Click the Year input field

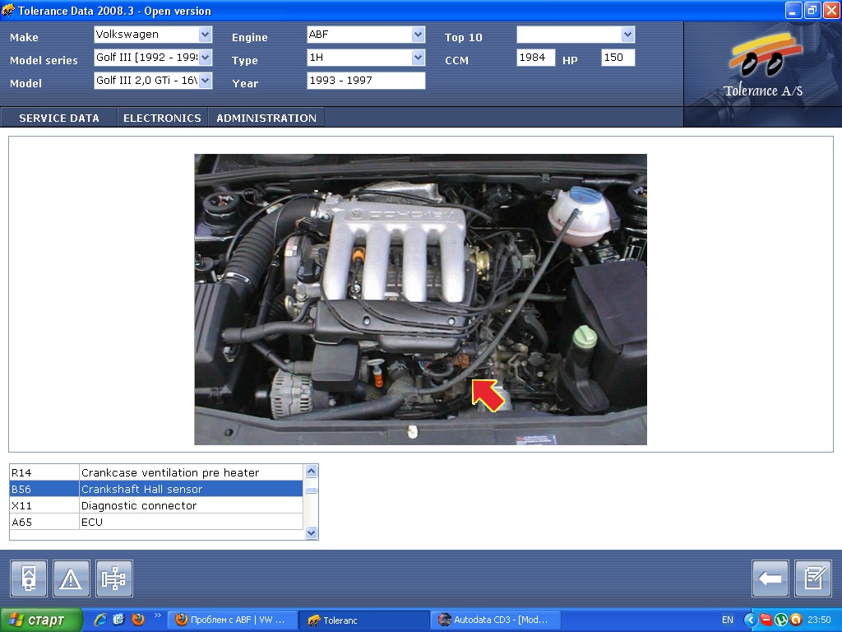point(366,81)
